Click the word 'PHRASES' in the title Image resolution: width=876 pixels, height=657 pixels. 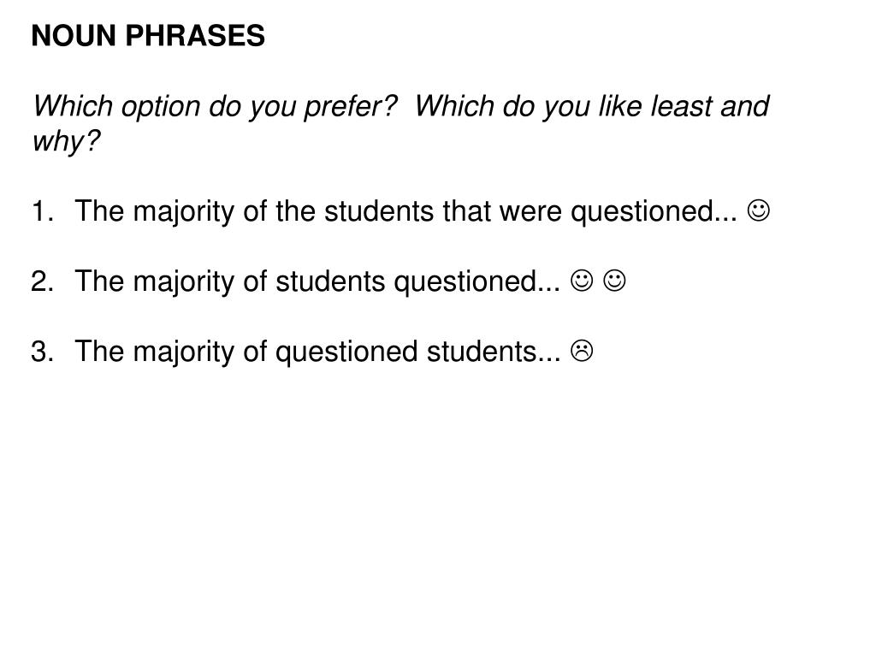coord(195,36)
